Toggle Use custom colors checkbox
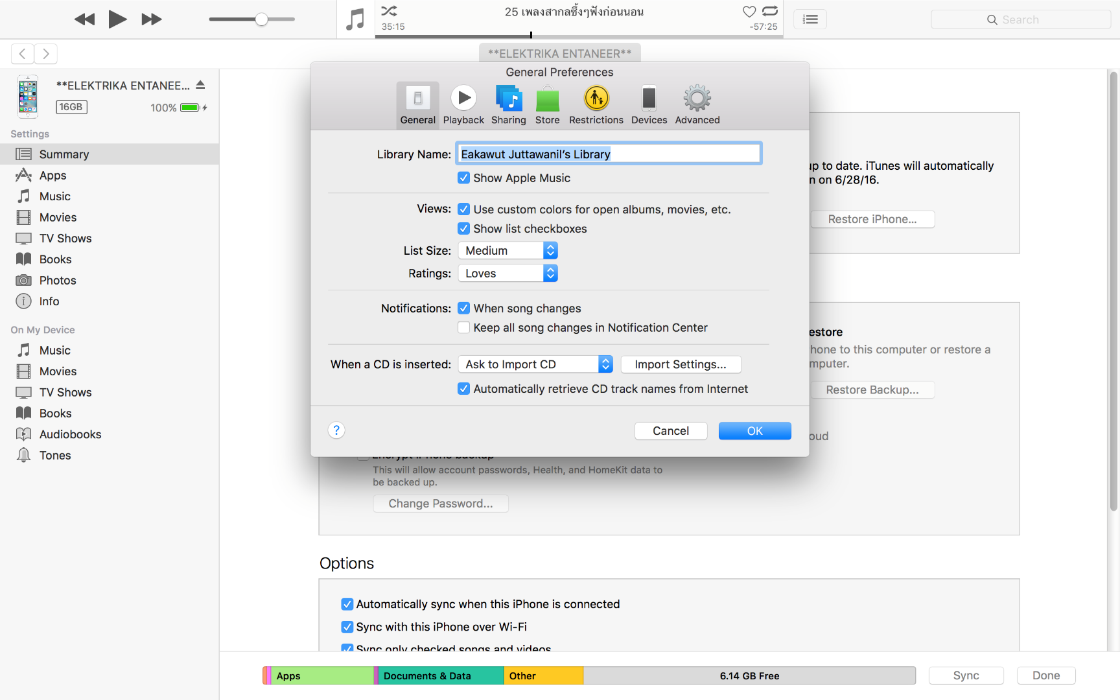This screenshot has height=700, width=1120. click(x=463, y=209)
